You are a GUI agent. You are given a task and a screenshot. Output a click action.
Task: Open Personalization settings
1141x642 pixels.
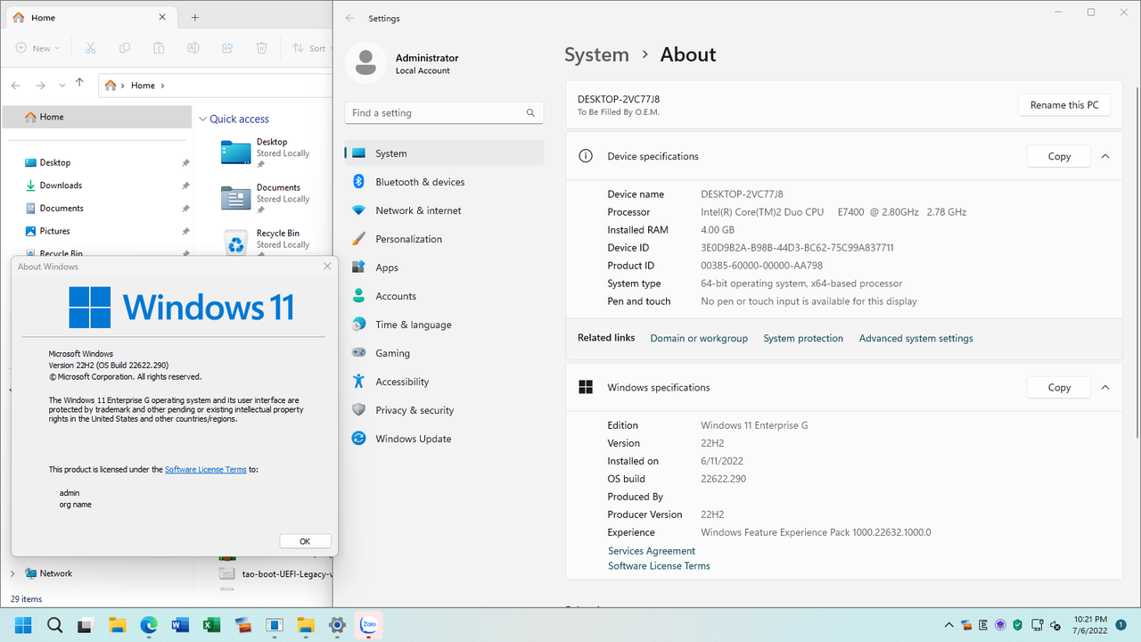[x=444, y=239]
